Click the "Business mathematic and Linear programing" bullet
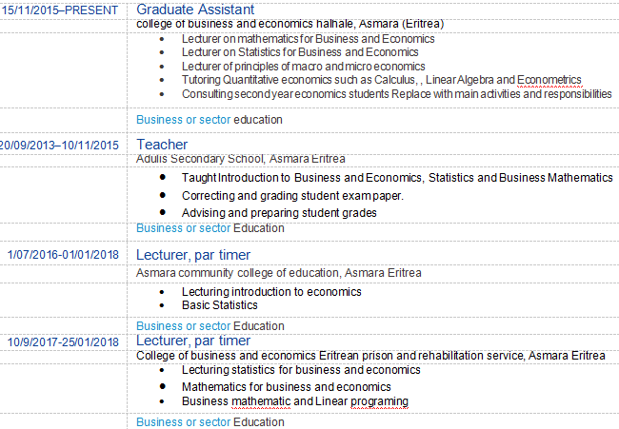The image size is (619, 429). point(294,401)
